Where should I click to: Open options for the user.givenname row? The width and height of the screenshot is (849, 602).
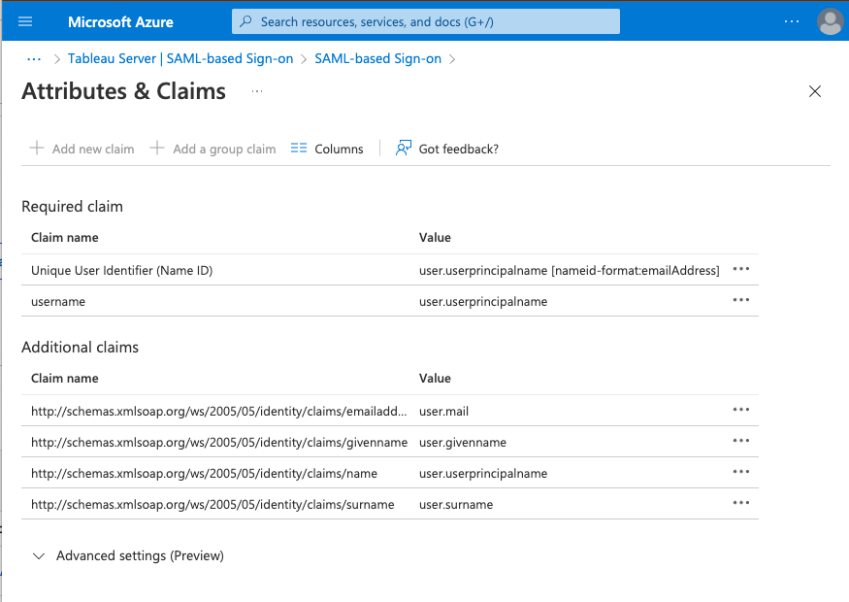pyautogui.click(x=741, y=441)
